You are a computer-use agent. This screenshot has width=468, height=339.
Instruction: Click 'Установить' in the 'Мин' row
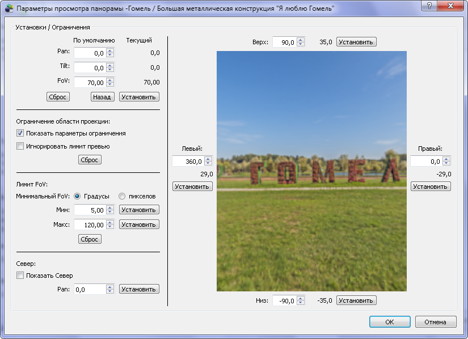(x=139, y=210)
